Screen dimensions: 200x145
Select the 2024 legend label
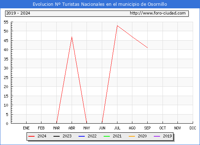[42, 136]
